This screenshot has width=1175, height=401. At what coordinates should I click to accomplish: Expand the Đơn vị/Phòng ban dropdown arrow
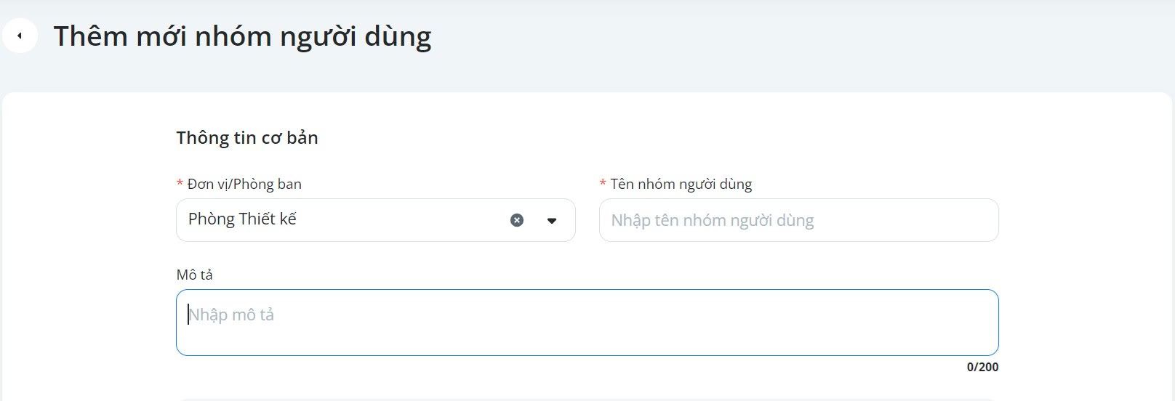pos(552,221)
